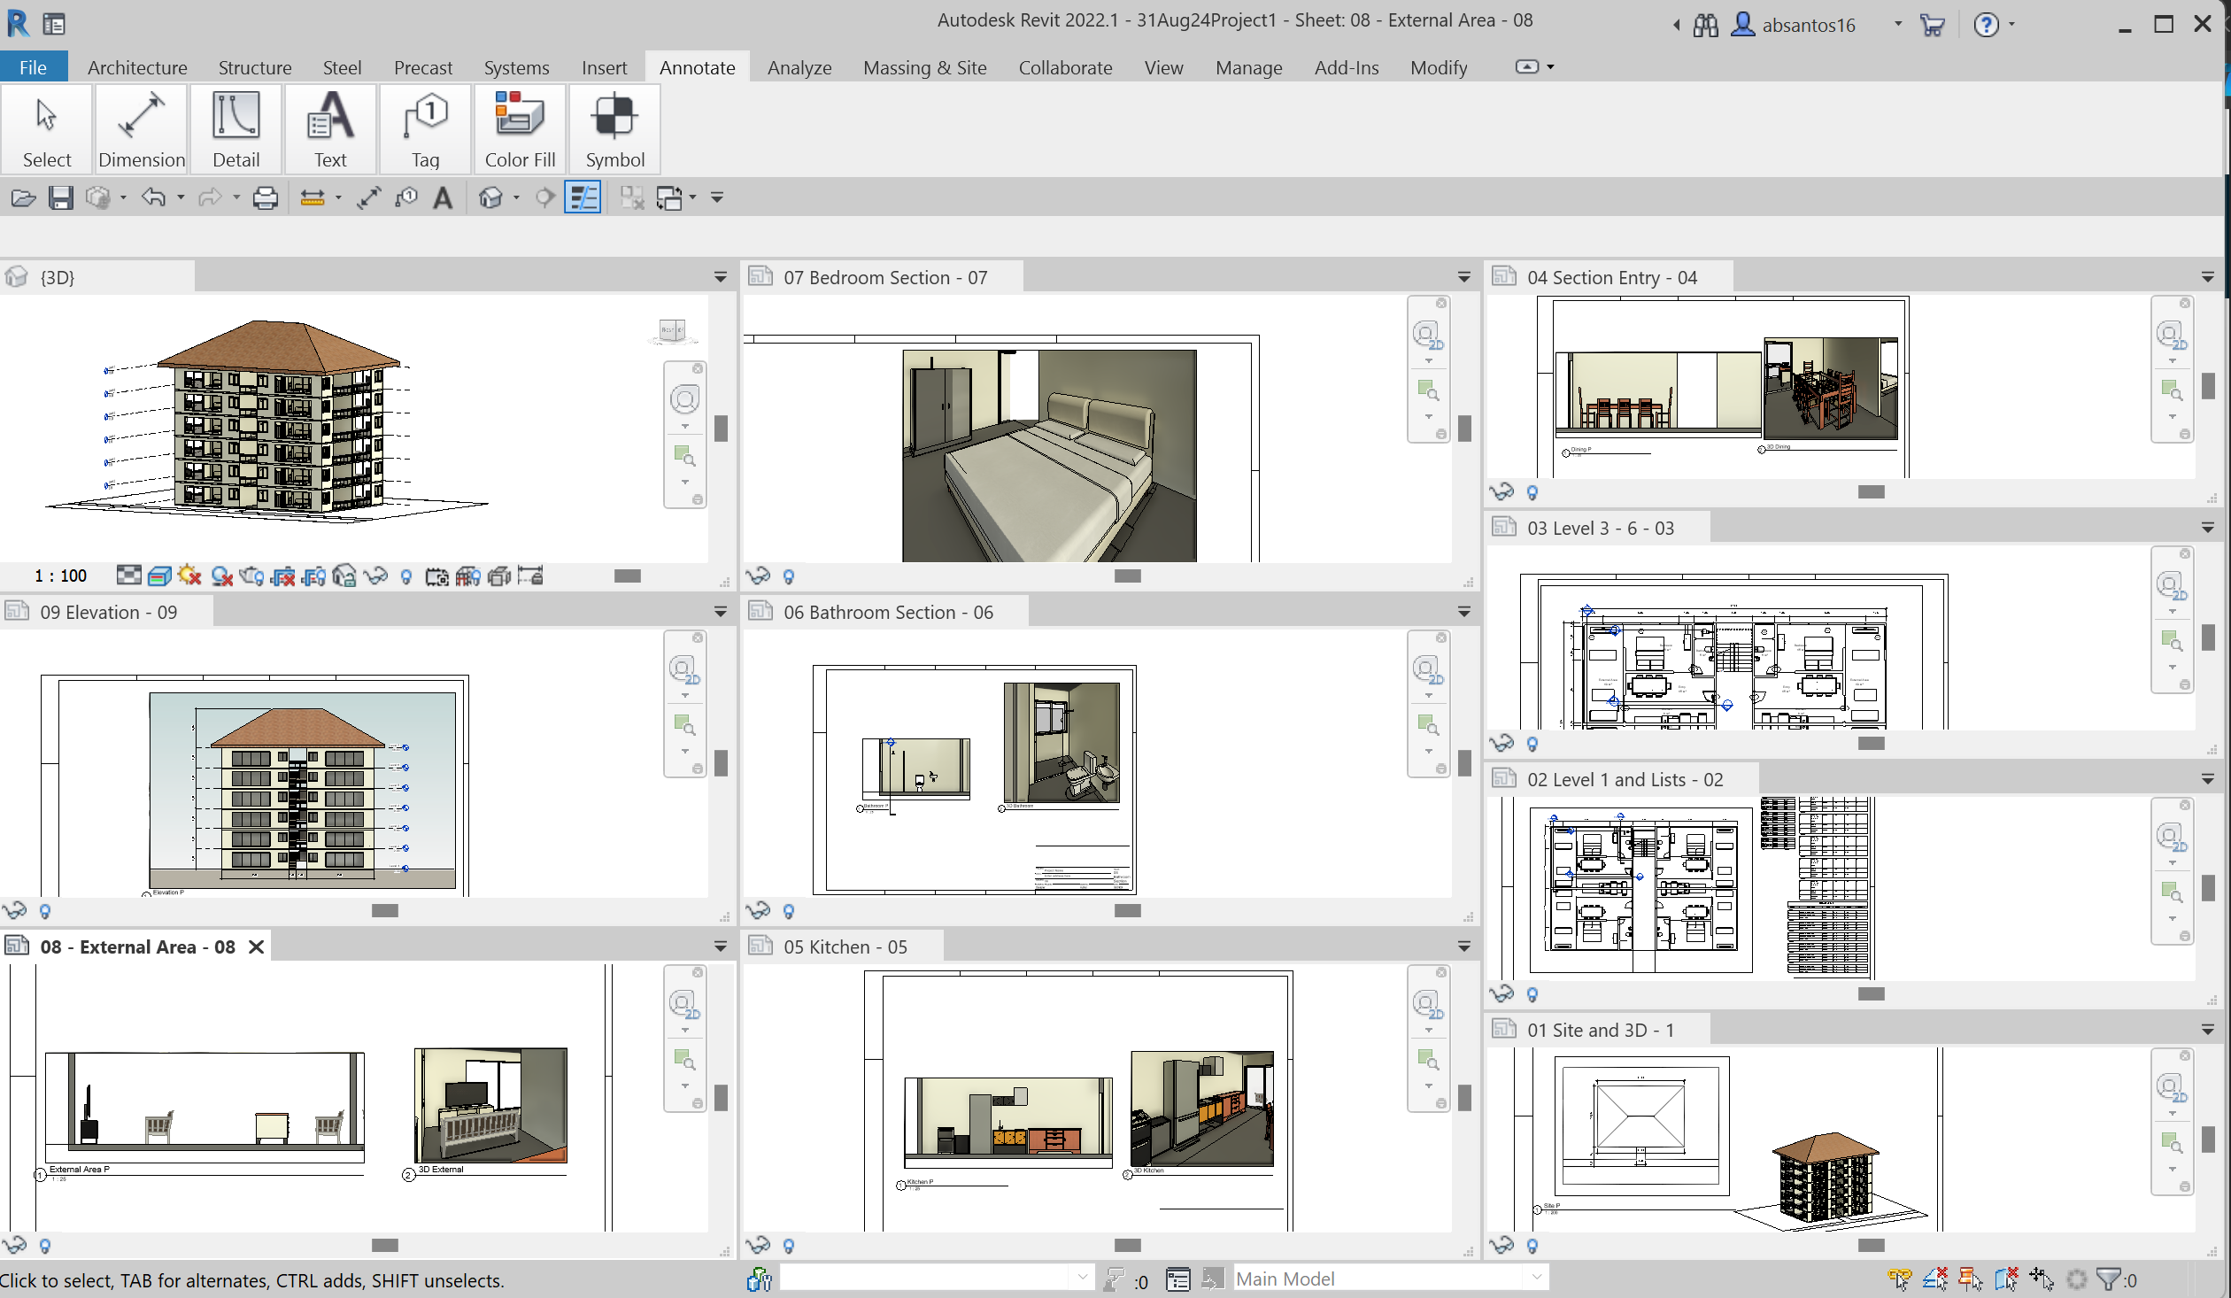Toggle Thin Lines in quick access toolbar

click(583, 197)
